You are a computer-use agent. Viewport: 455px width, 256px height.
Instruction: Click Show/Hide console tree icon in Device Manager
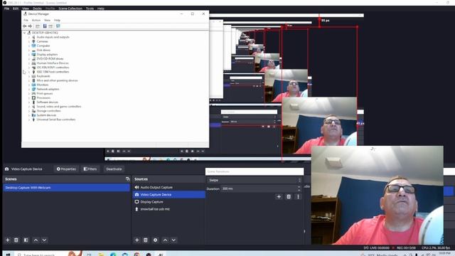(x=38, y=26)
